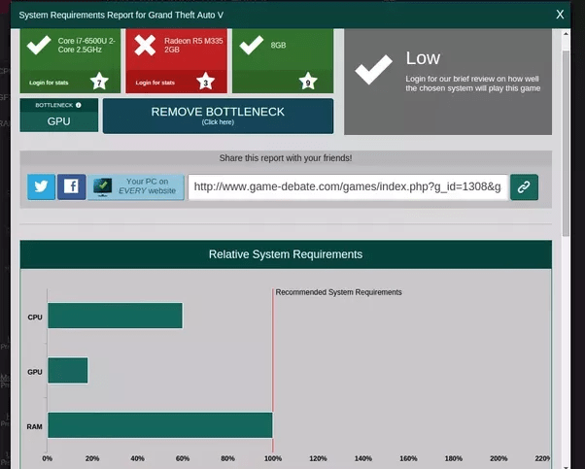This screenshot has height=469, width=585.
Task: Click 'Radeon R5 M335 2GB' text
Action: [x=193, y=45]
